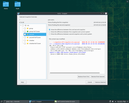129x103 pixels.
Task: Click the vnc line in the diff
Action: point(72,51)
